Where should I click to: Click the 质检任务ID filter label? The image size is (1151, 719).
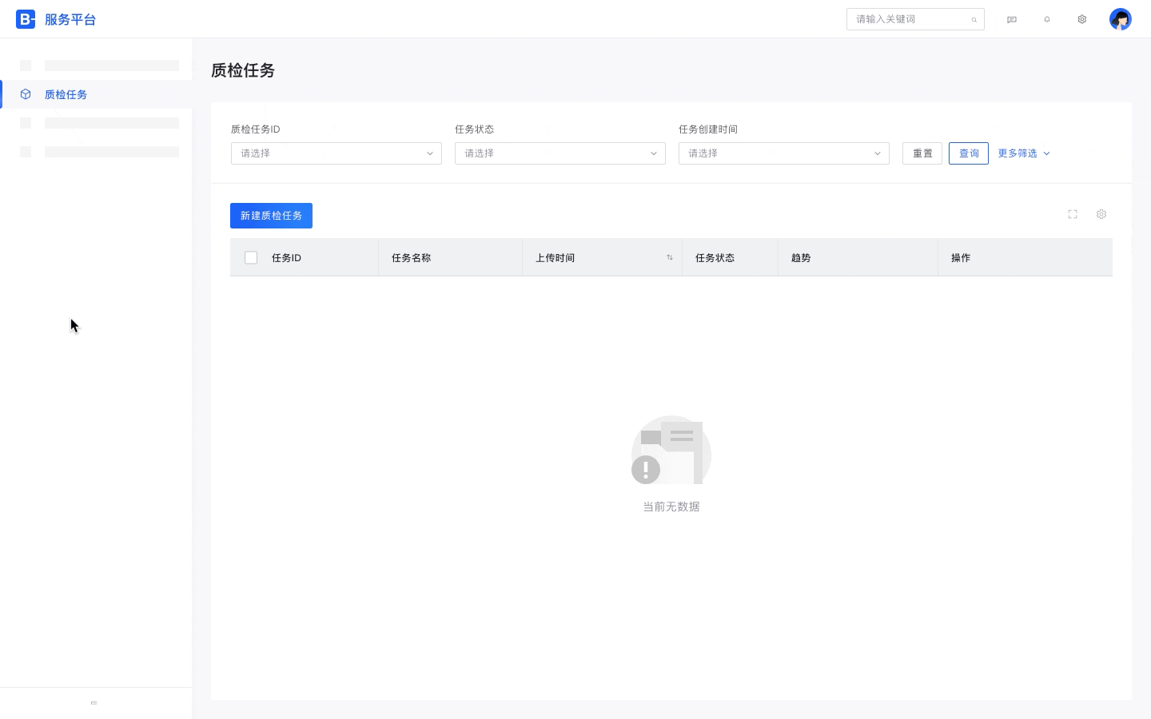[256, 129]
